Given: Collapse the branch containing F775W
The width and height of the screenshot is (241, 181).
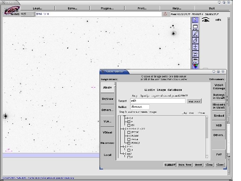Looking at the screenshot, I should click(125, 129).
